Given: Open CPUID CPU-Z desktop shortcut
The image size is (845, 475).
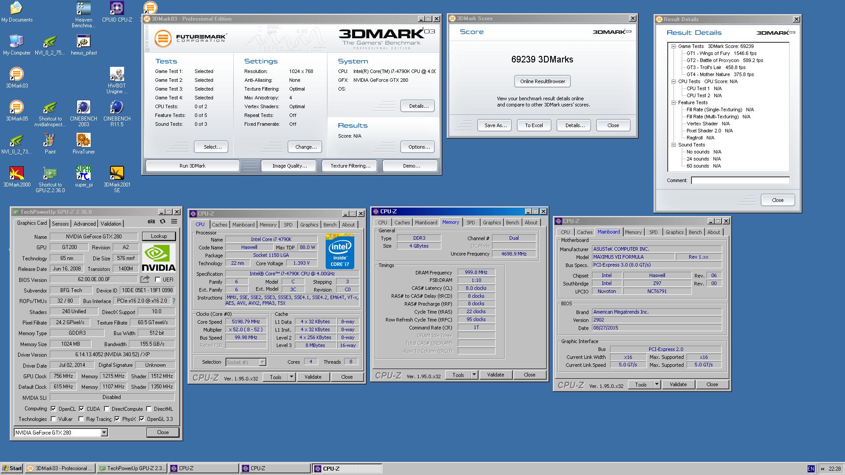Looking at the screenshot, I should click(117, 12).
